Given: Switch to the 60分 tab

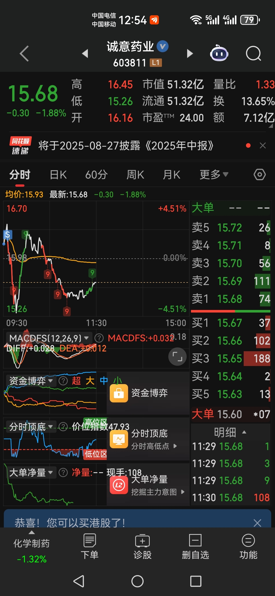Looking at the screenshot, I should 97,175.
